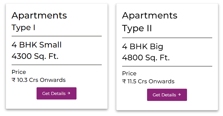Click arrow icon in Type I Get Details button
Viewport: 223px width, 116px height.
click(69, 93)
